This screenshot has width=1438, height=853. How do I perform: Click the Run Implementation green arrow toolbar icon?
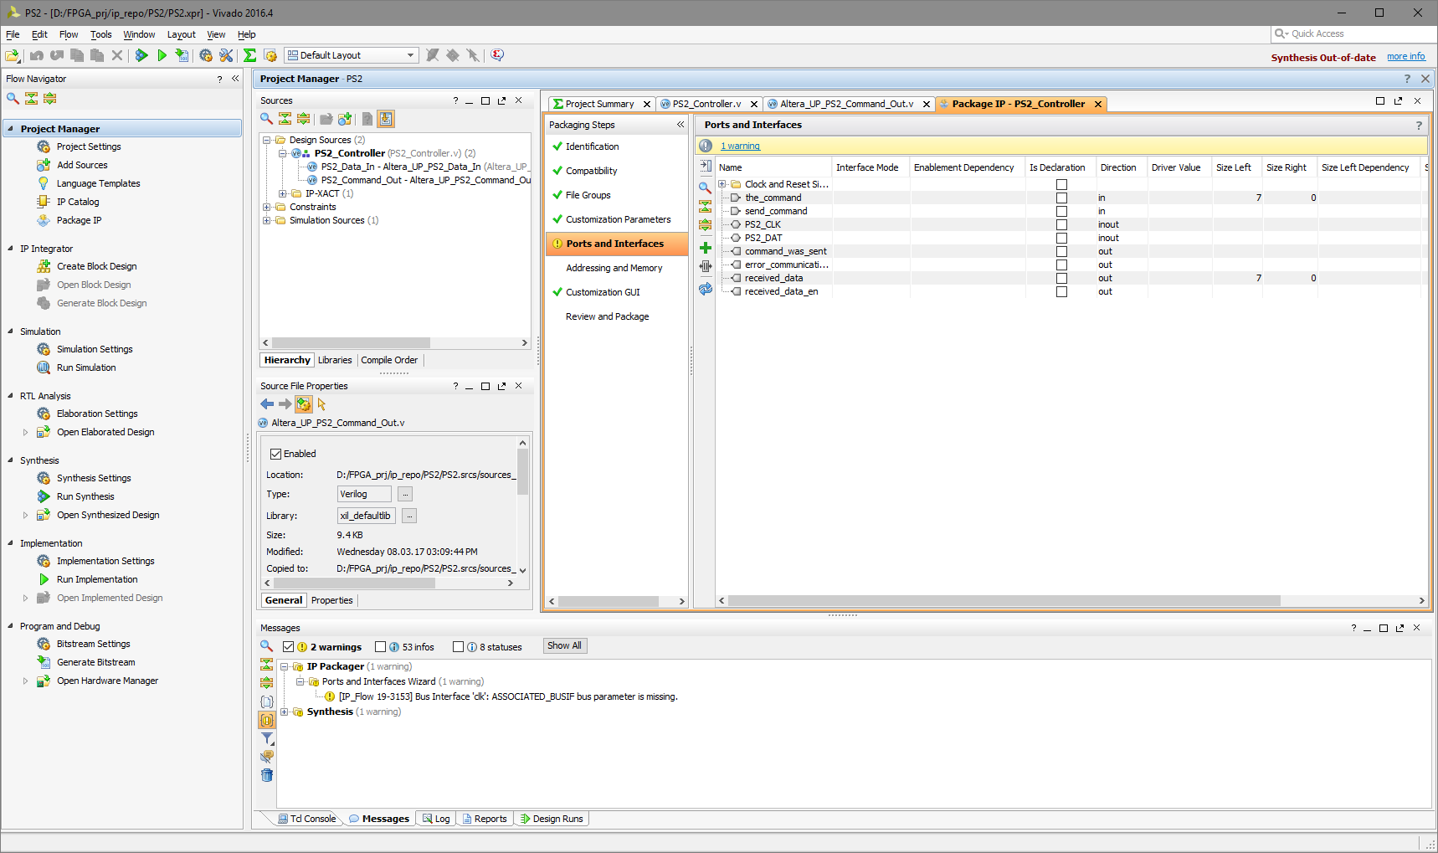click(162, 55)
